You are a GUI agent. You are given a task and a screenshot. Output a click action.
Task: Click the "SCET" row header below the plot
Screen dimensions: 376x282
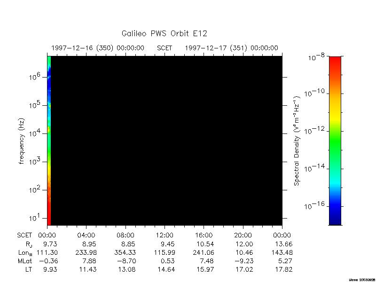coord(24,235)
